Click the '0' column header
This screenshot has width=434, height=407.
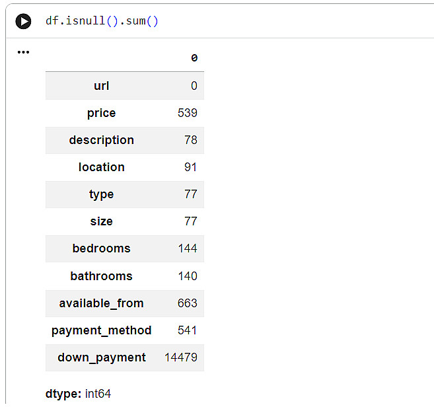pos(194,58)
